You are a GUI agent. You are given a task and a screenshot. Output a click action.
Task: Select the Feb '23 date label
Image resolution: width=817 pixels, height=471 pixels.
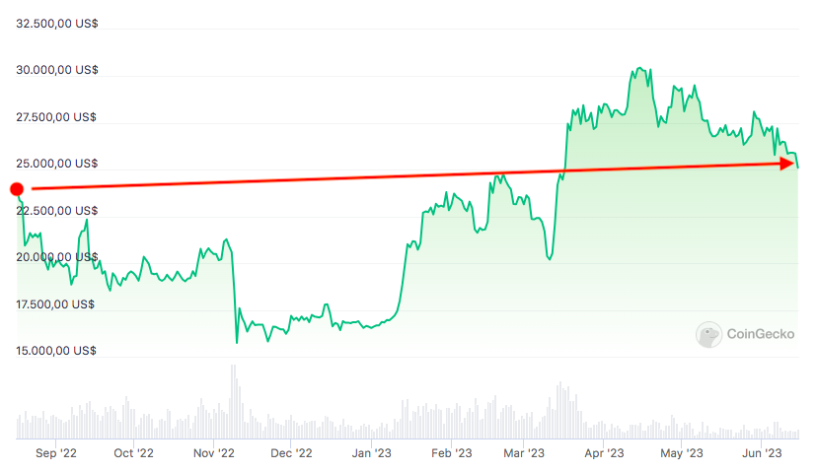click(x=451, y=453)
